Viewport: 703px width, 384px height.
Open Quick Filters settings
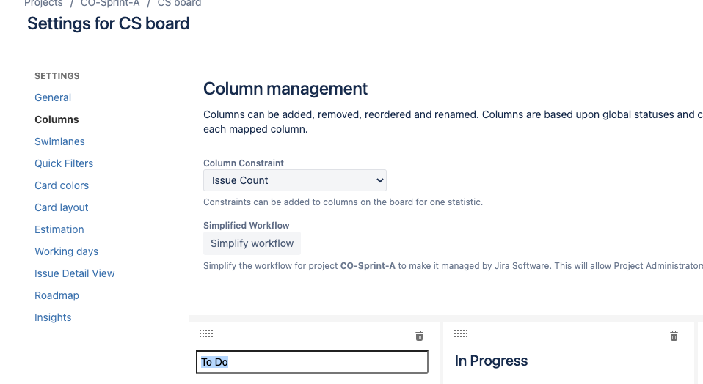click(64, 163)
